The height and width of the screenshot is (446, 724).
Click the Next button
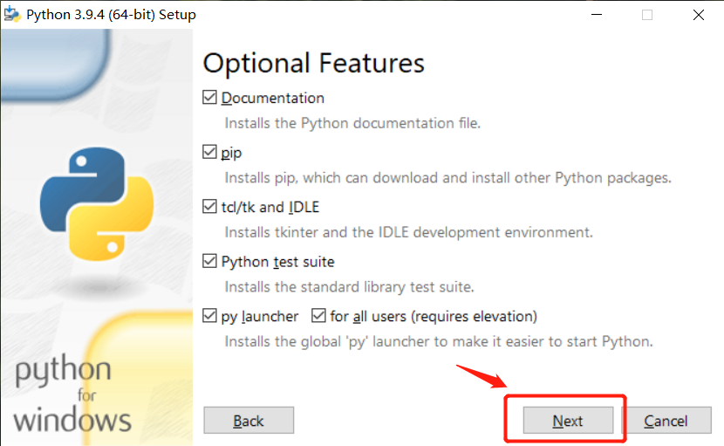pyautogui.click(x=568, y=421)
